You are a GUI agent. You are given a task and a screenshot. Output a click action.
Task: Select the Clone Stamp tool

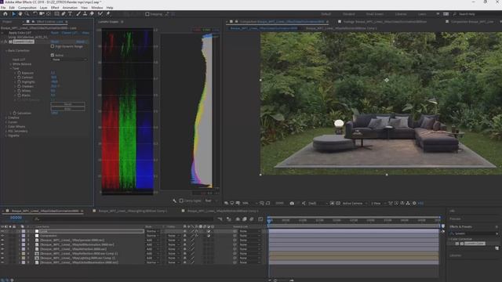pos(85,14)
